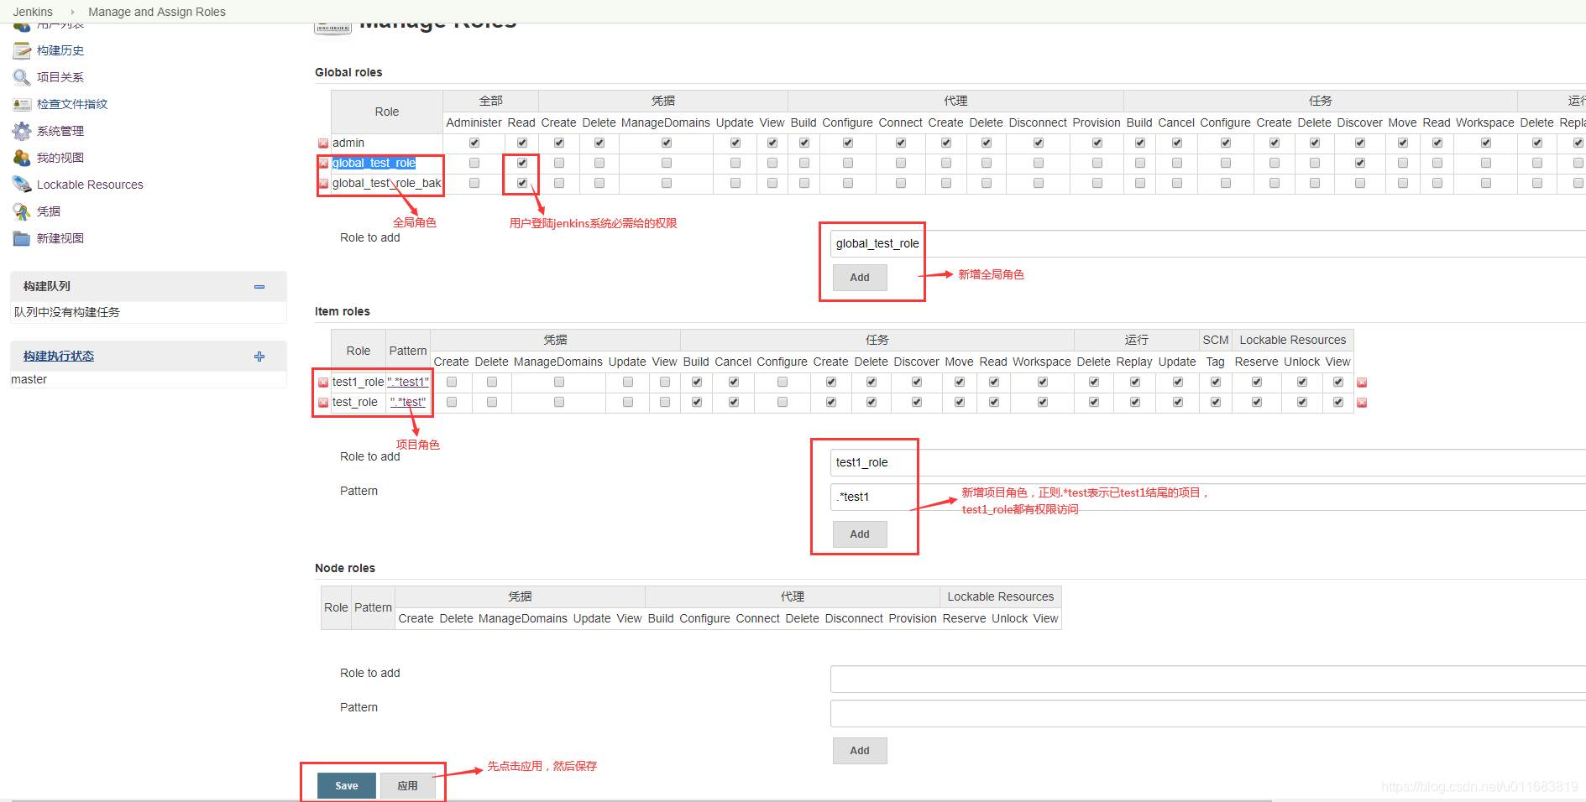Open 新建视图 sidebar link
The height and width of the screenshot is (802, 1586).
pos(60,238)
